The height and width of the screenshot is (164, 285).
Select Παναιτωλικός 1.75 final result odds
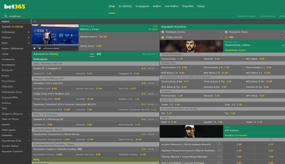coord(180,59)
